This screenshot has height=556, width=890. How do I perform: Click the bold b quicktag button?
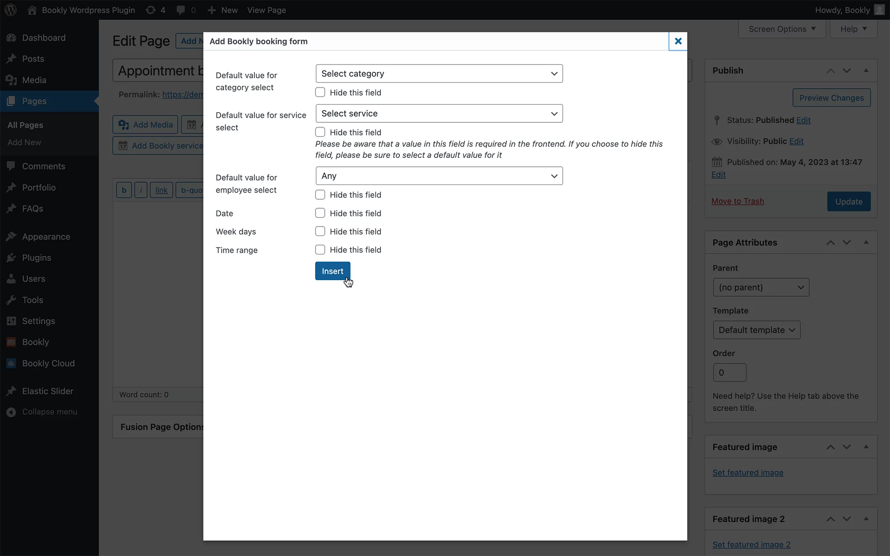click(x=124, y=190)
